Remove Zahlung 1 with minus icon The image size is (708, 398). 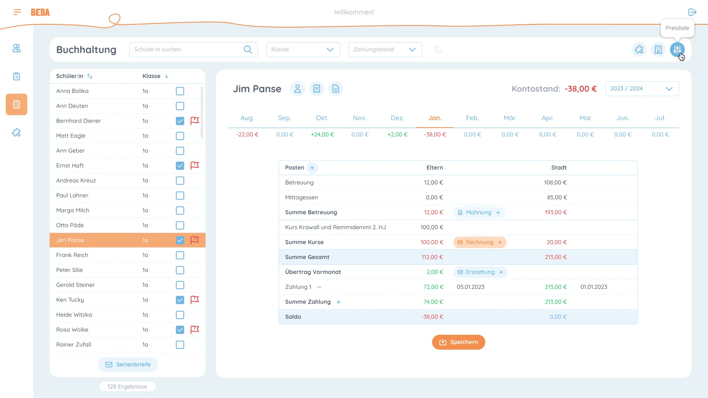click(x=319, y=287)
